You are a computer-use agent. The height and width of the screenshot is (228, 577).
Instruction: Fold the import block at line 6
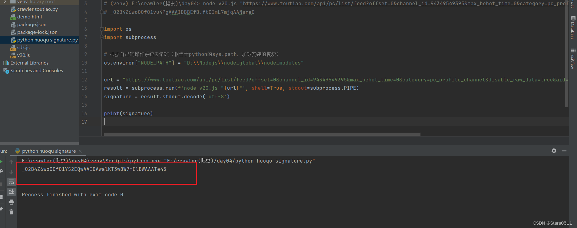coord(101,29)
